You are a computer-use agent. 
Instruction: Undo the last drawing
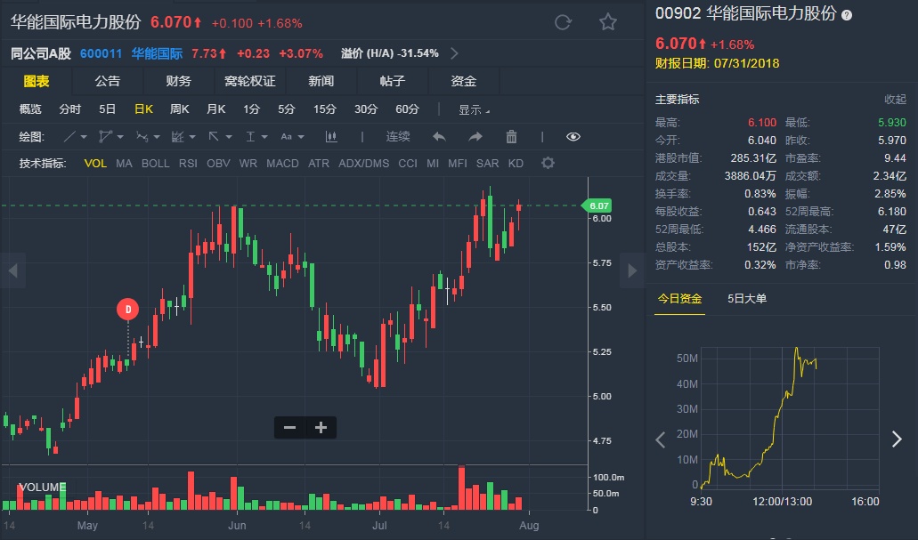[x=438, y=136]
